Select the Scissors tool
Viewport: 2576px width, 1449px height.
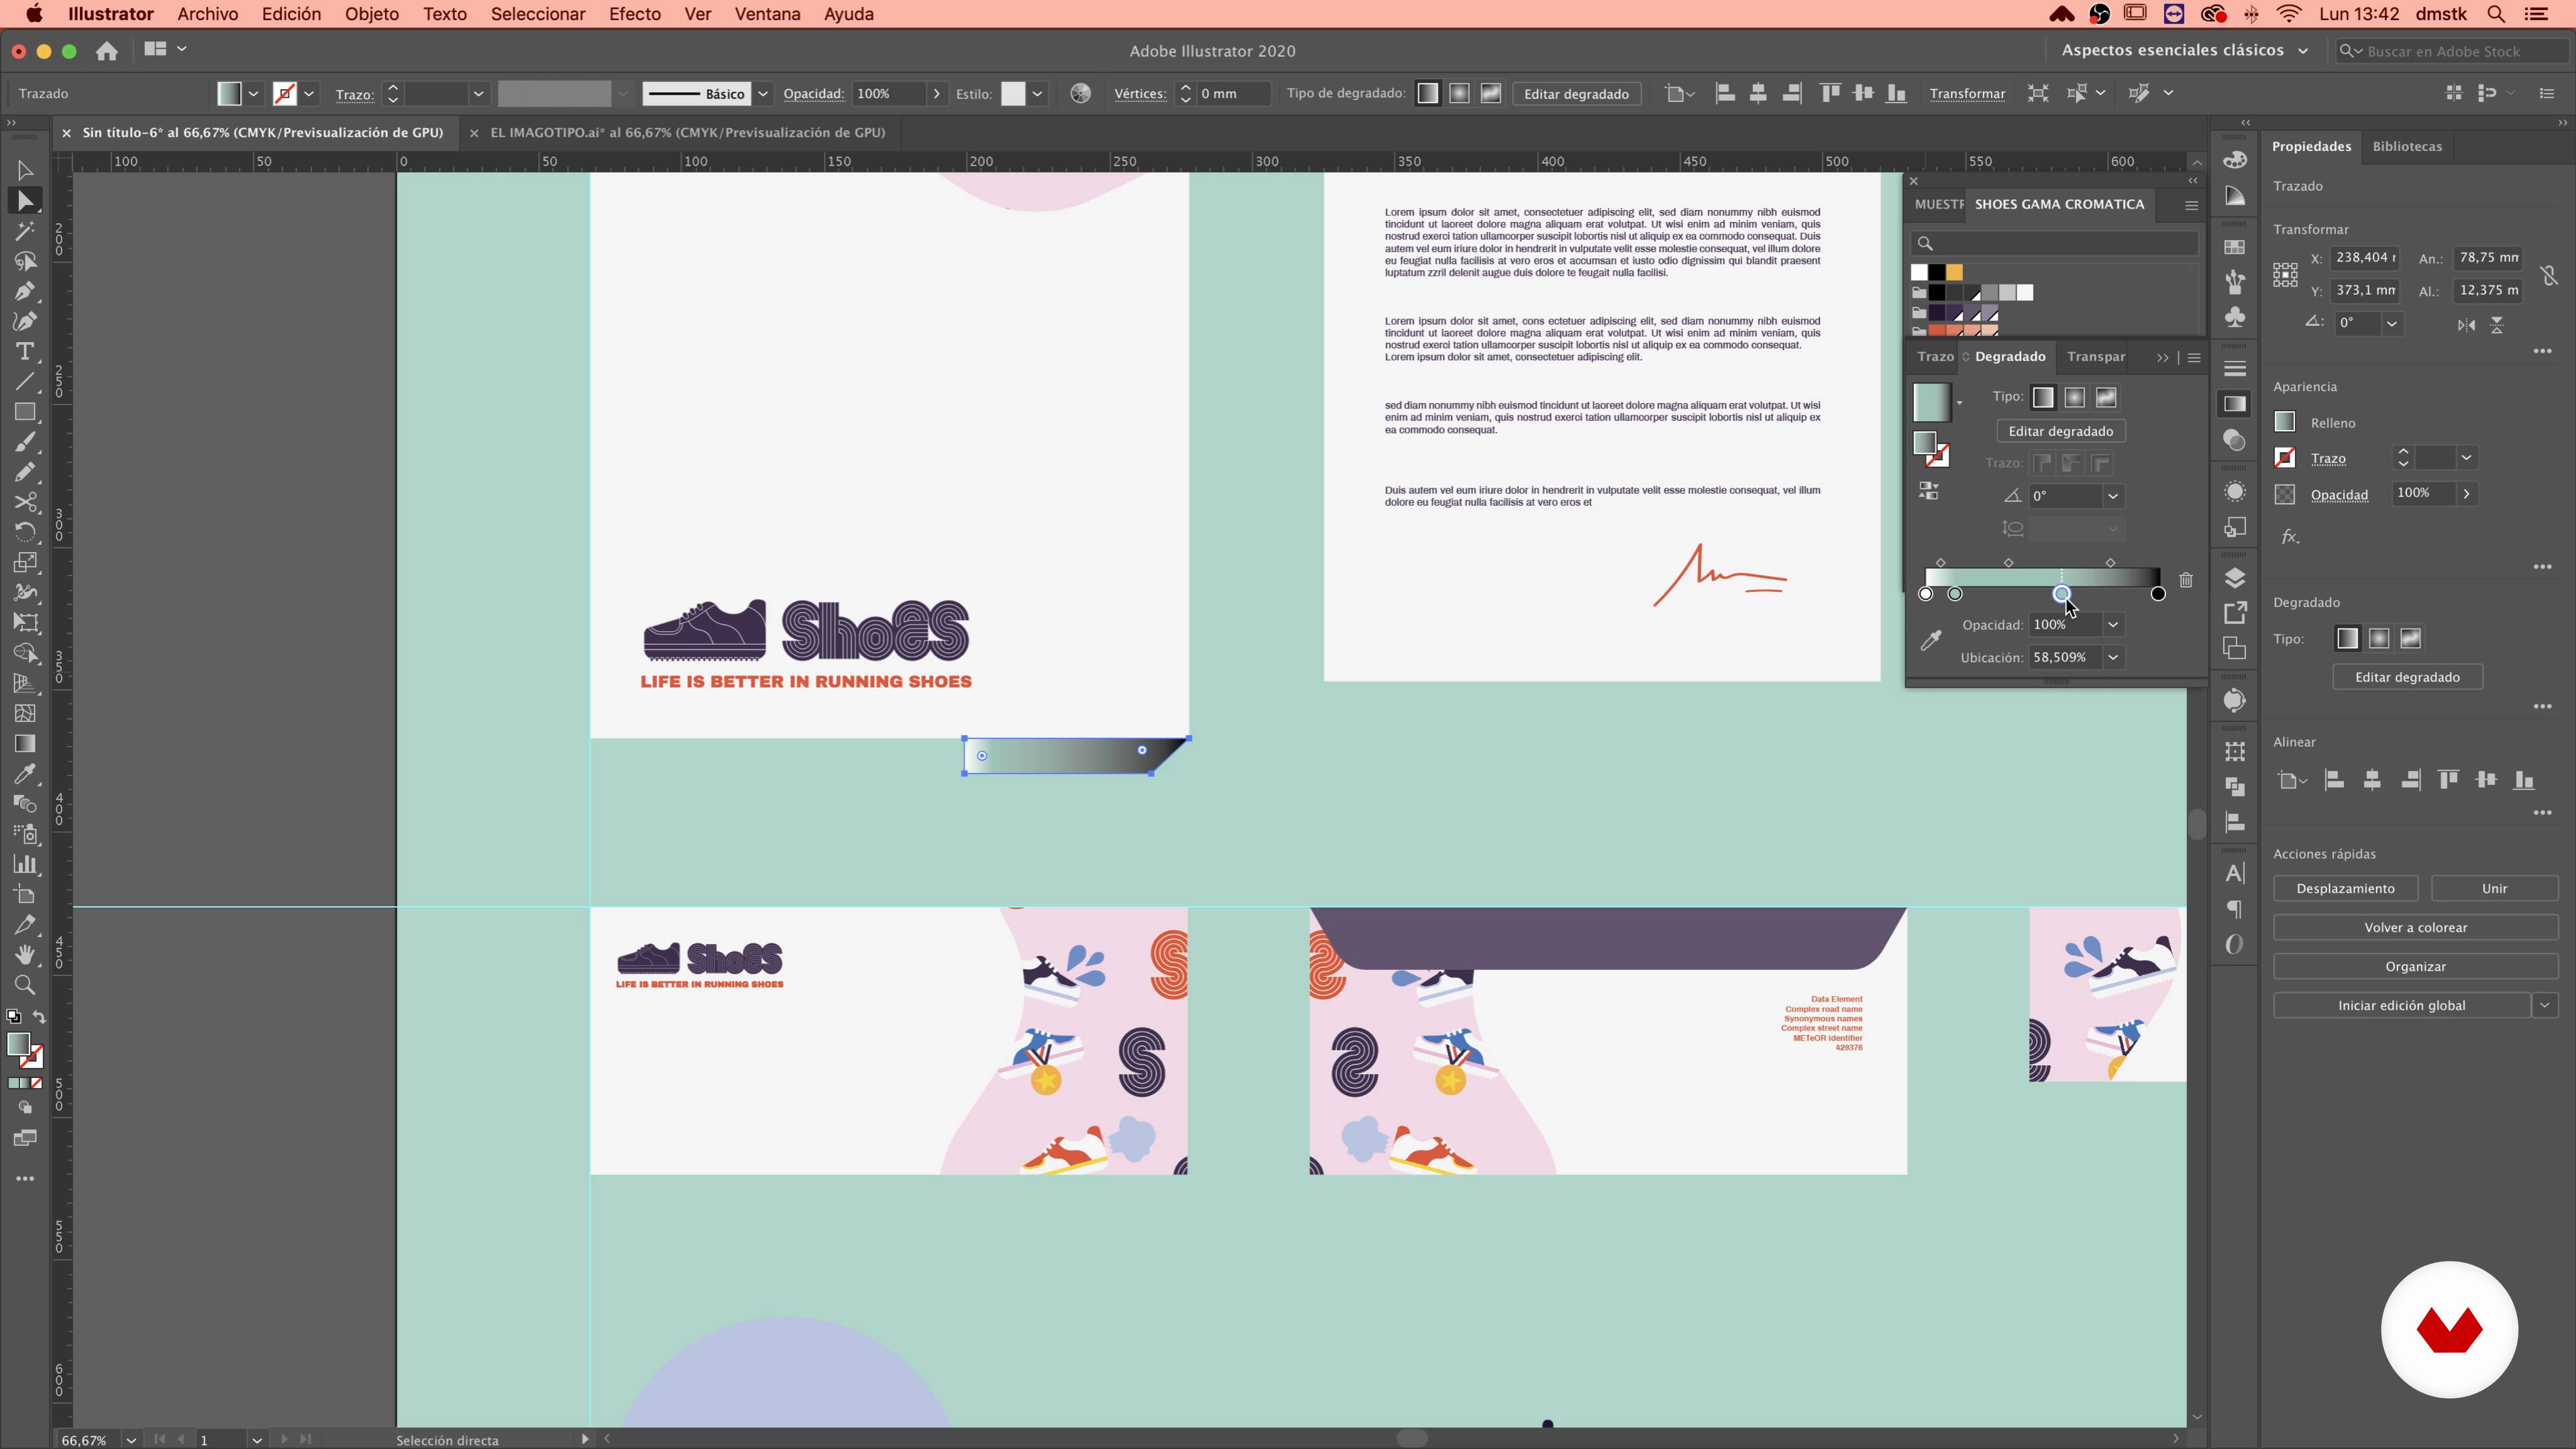(25, 502)
